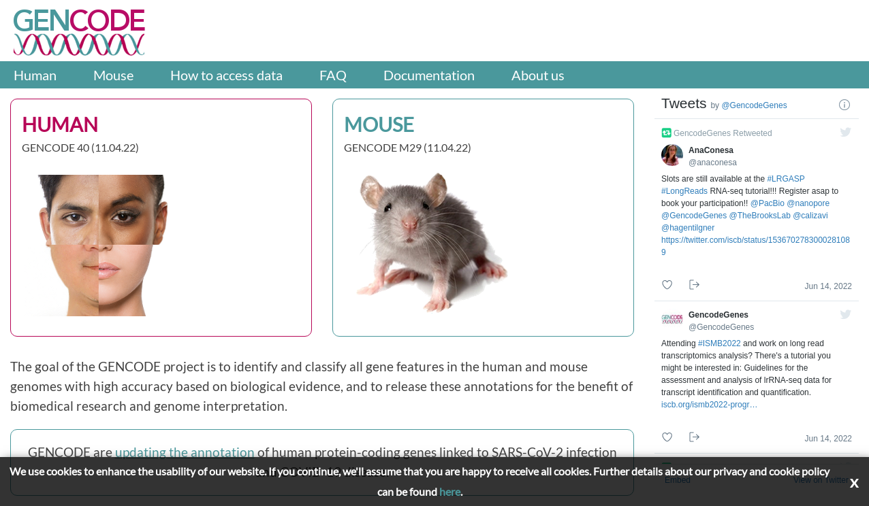Open the @hagentilgner mention
Viewport: 869px width, 506px height.
click(x=688, y=228)
